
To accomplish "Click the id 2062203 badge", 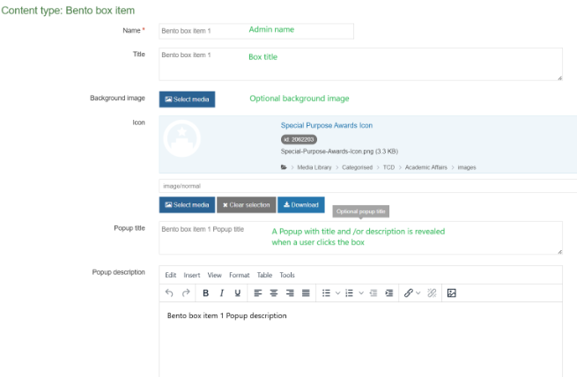I will click(x=299, y=139).
